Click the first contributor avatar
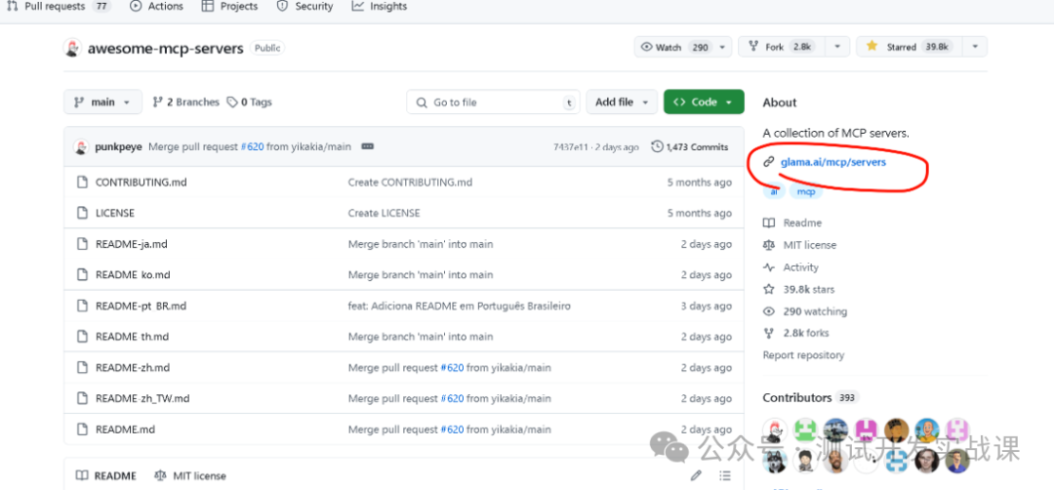 pyautogui.click(x=775, y=430)
